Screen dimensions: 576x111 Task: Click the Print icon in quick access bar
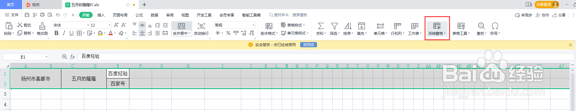pyautogui.click(x=42, y=15)
